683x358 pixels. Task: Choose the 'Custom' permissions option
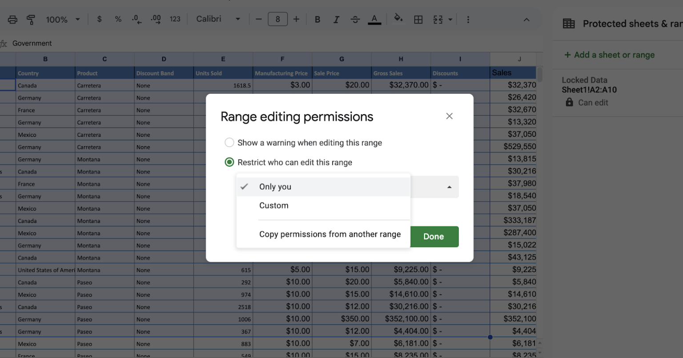pyautogui.click(x=274, y=205)
